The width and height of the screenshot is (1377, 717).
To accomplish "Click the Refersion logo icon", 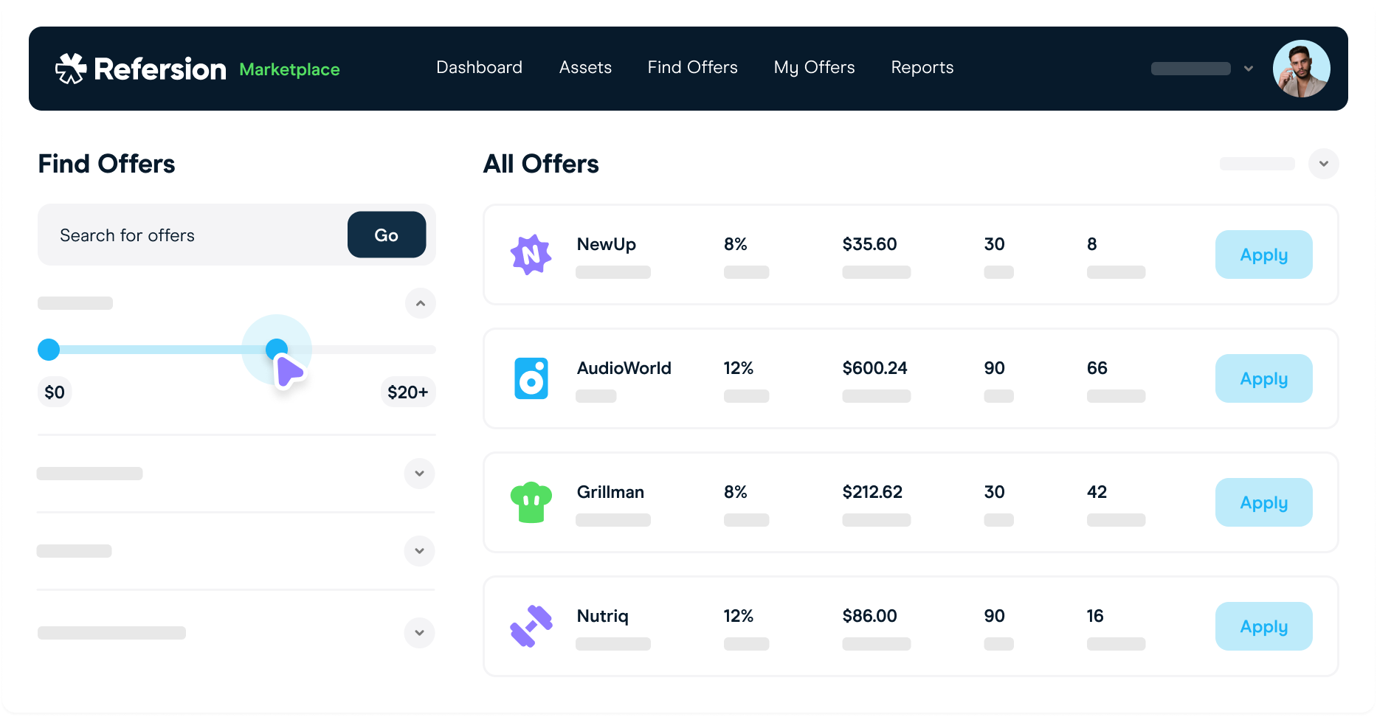I will tap(71, 69).
